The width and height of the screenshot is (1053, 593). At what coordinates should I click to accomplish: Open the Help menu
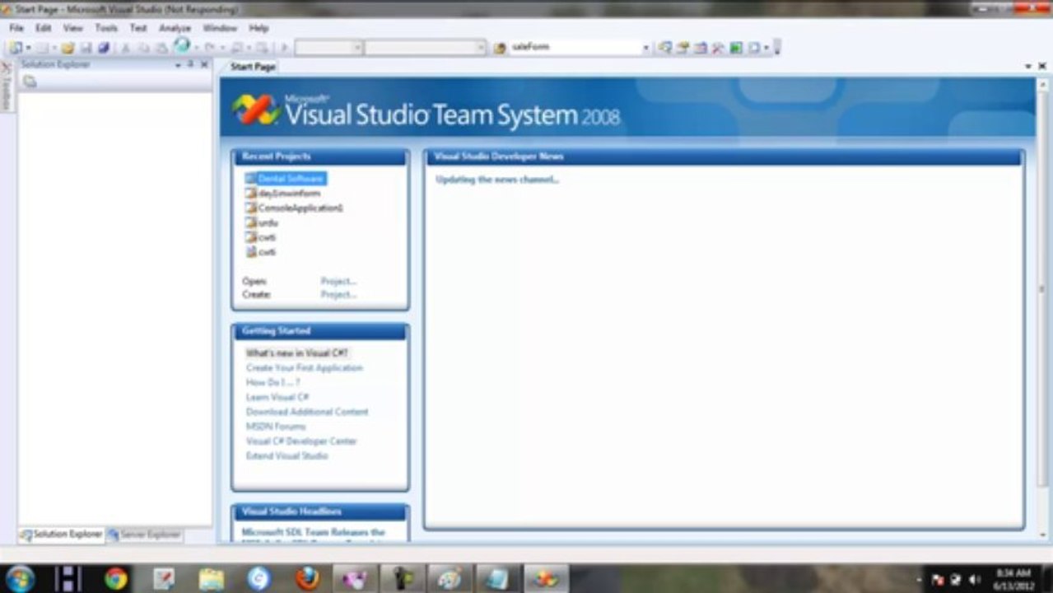[x=259, y=28]
